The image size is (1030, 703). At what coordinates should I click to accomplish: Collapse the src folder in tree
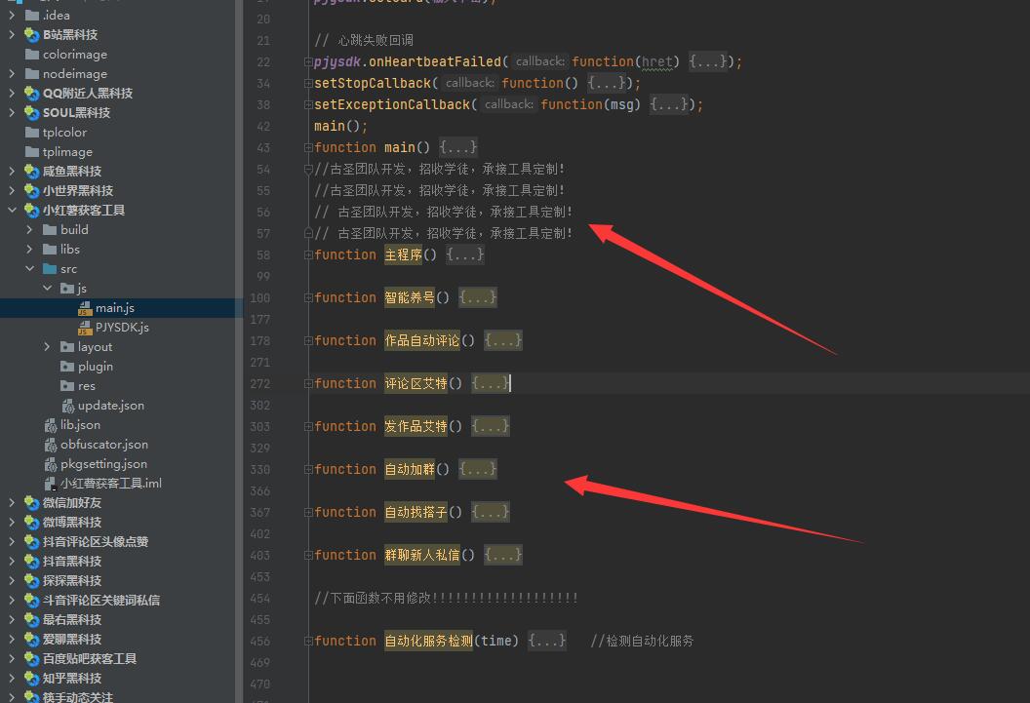pyautogui.click(x=30, y=269)
